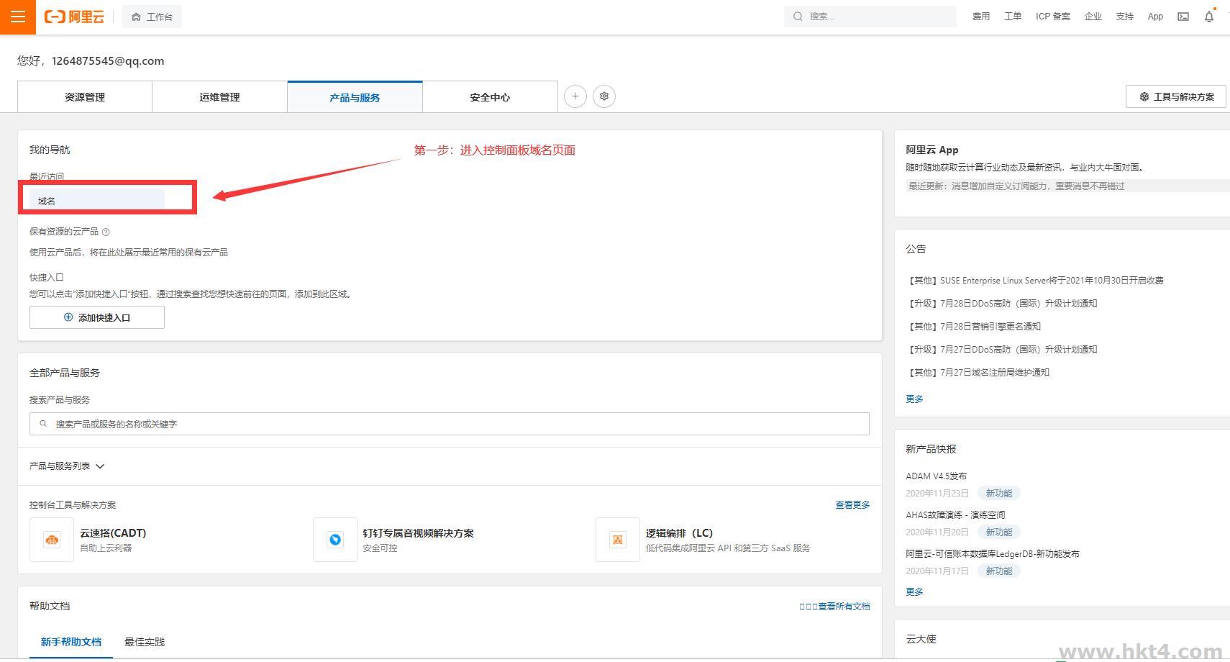Screen dimensions: 1230x662
Task: Select the 产品与服务 tab
Action: [x=355, y=97]
